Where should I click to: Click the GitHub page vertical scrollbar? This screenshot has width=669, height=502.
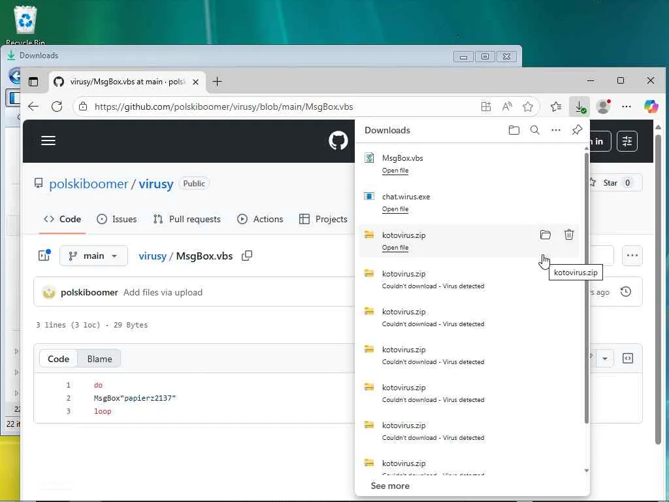point(659,290)
